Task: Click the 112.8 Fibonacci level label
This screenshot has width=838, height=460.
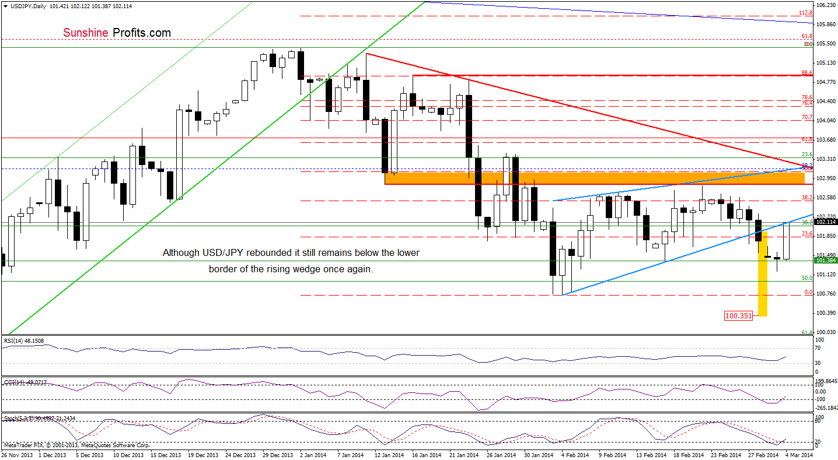Action: [806, 12]
